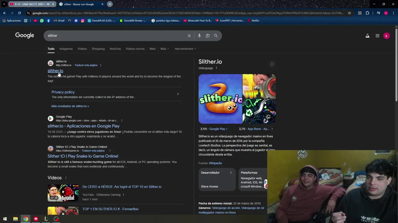The image size is (398, 223).
Task: Switch to the Noticias tab
Action: 115,49
